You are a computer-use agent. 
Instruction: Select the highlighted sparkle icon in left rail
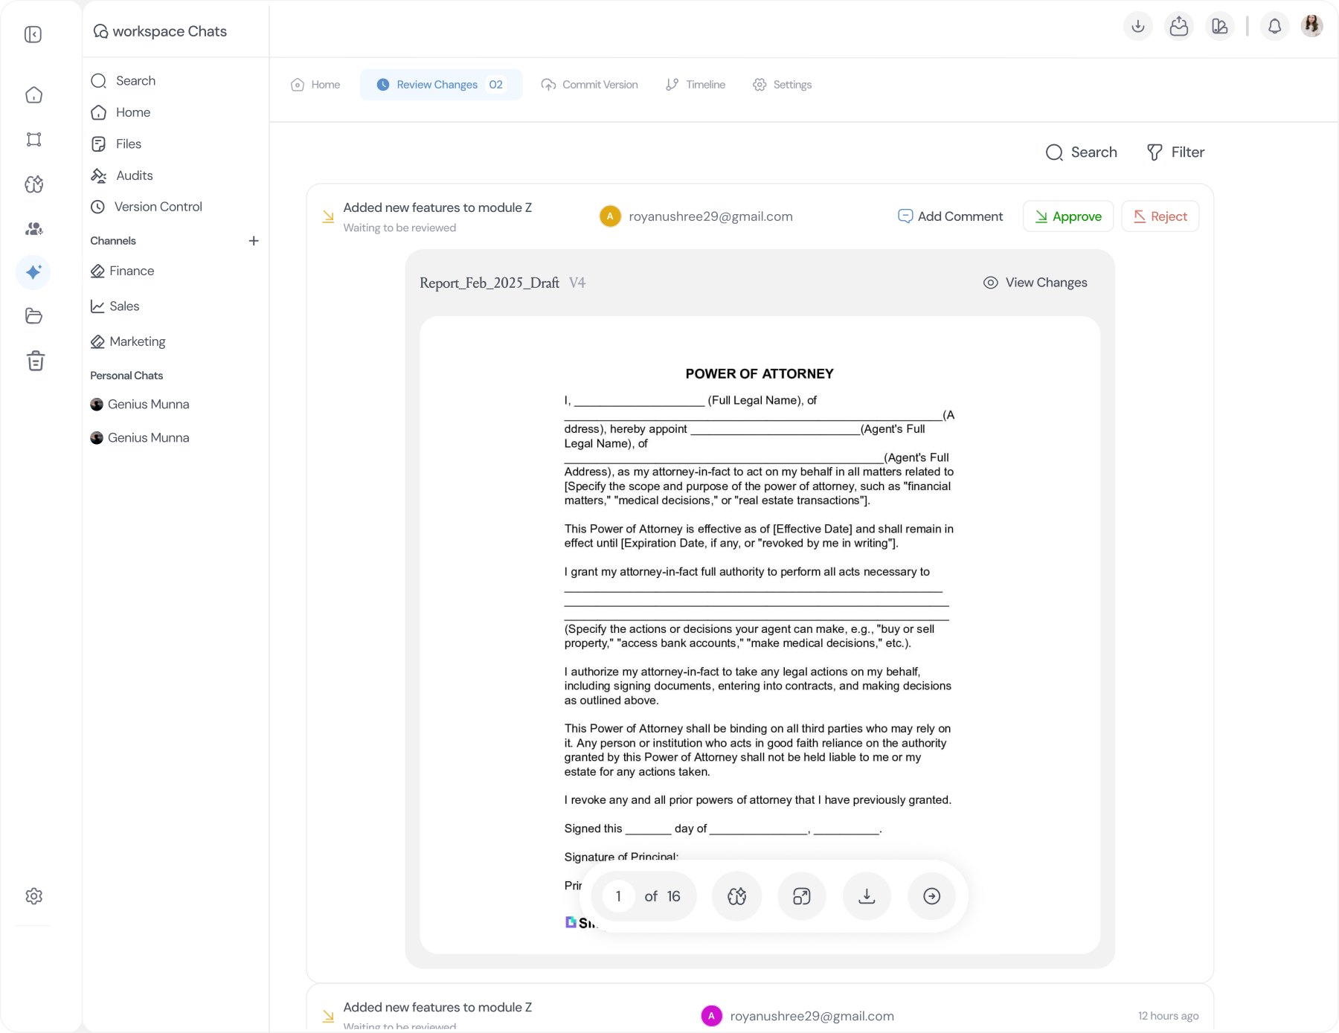33,271
